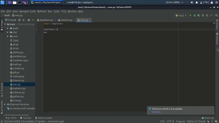Toggle the Database side panel
This screenshot has width=219, height=123.
217,39
